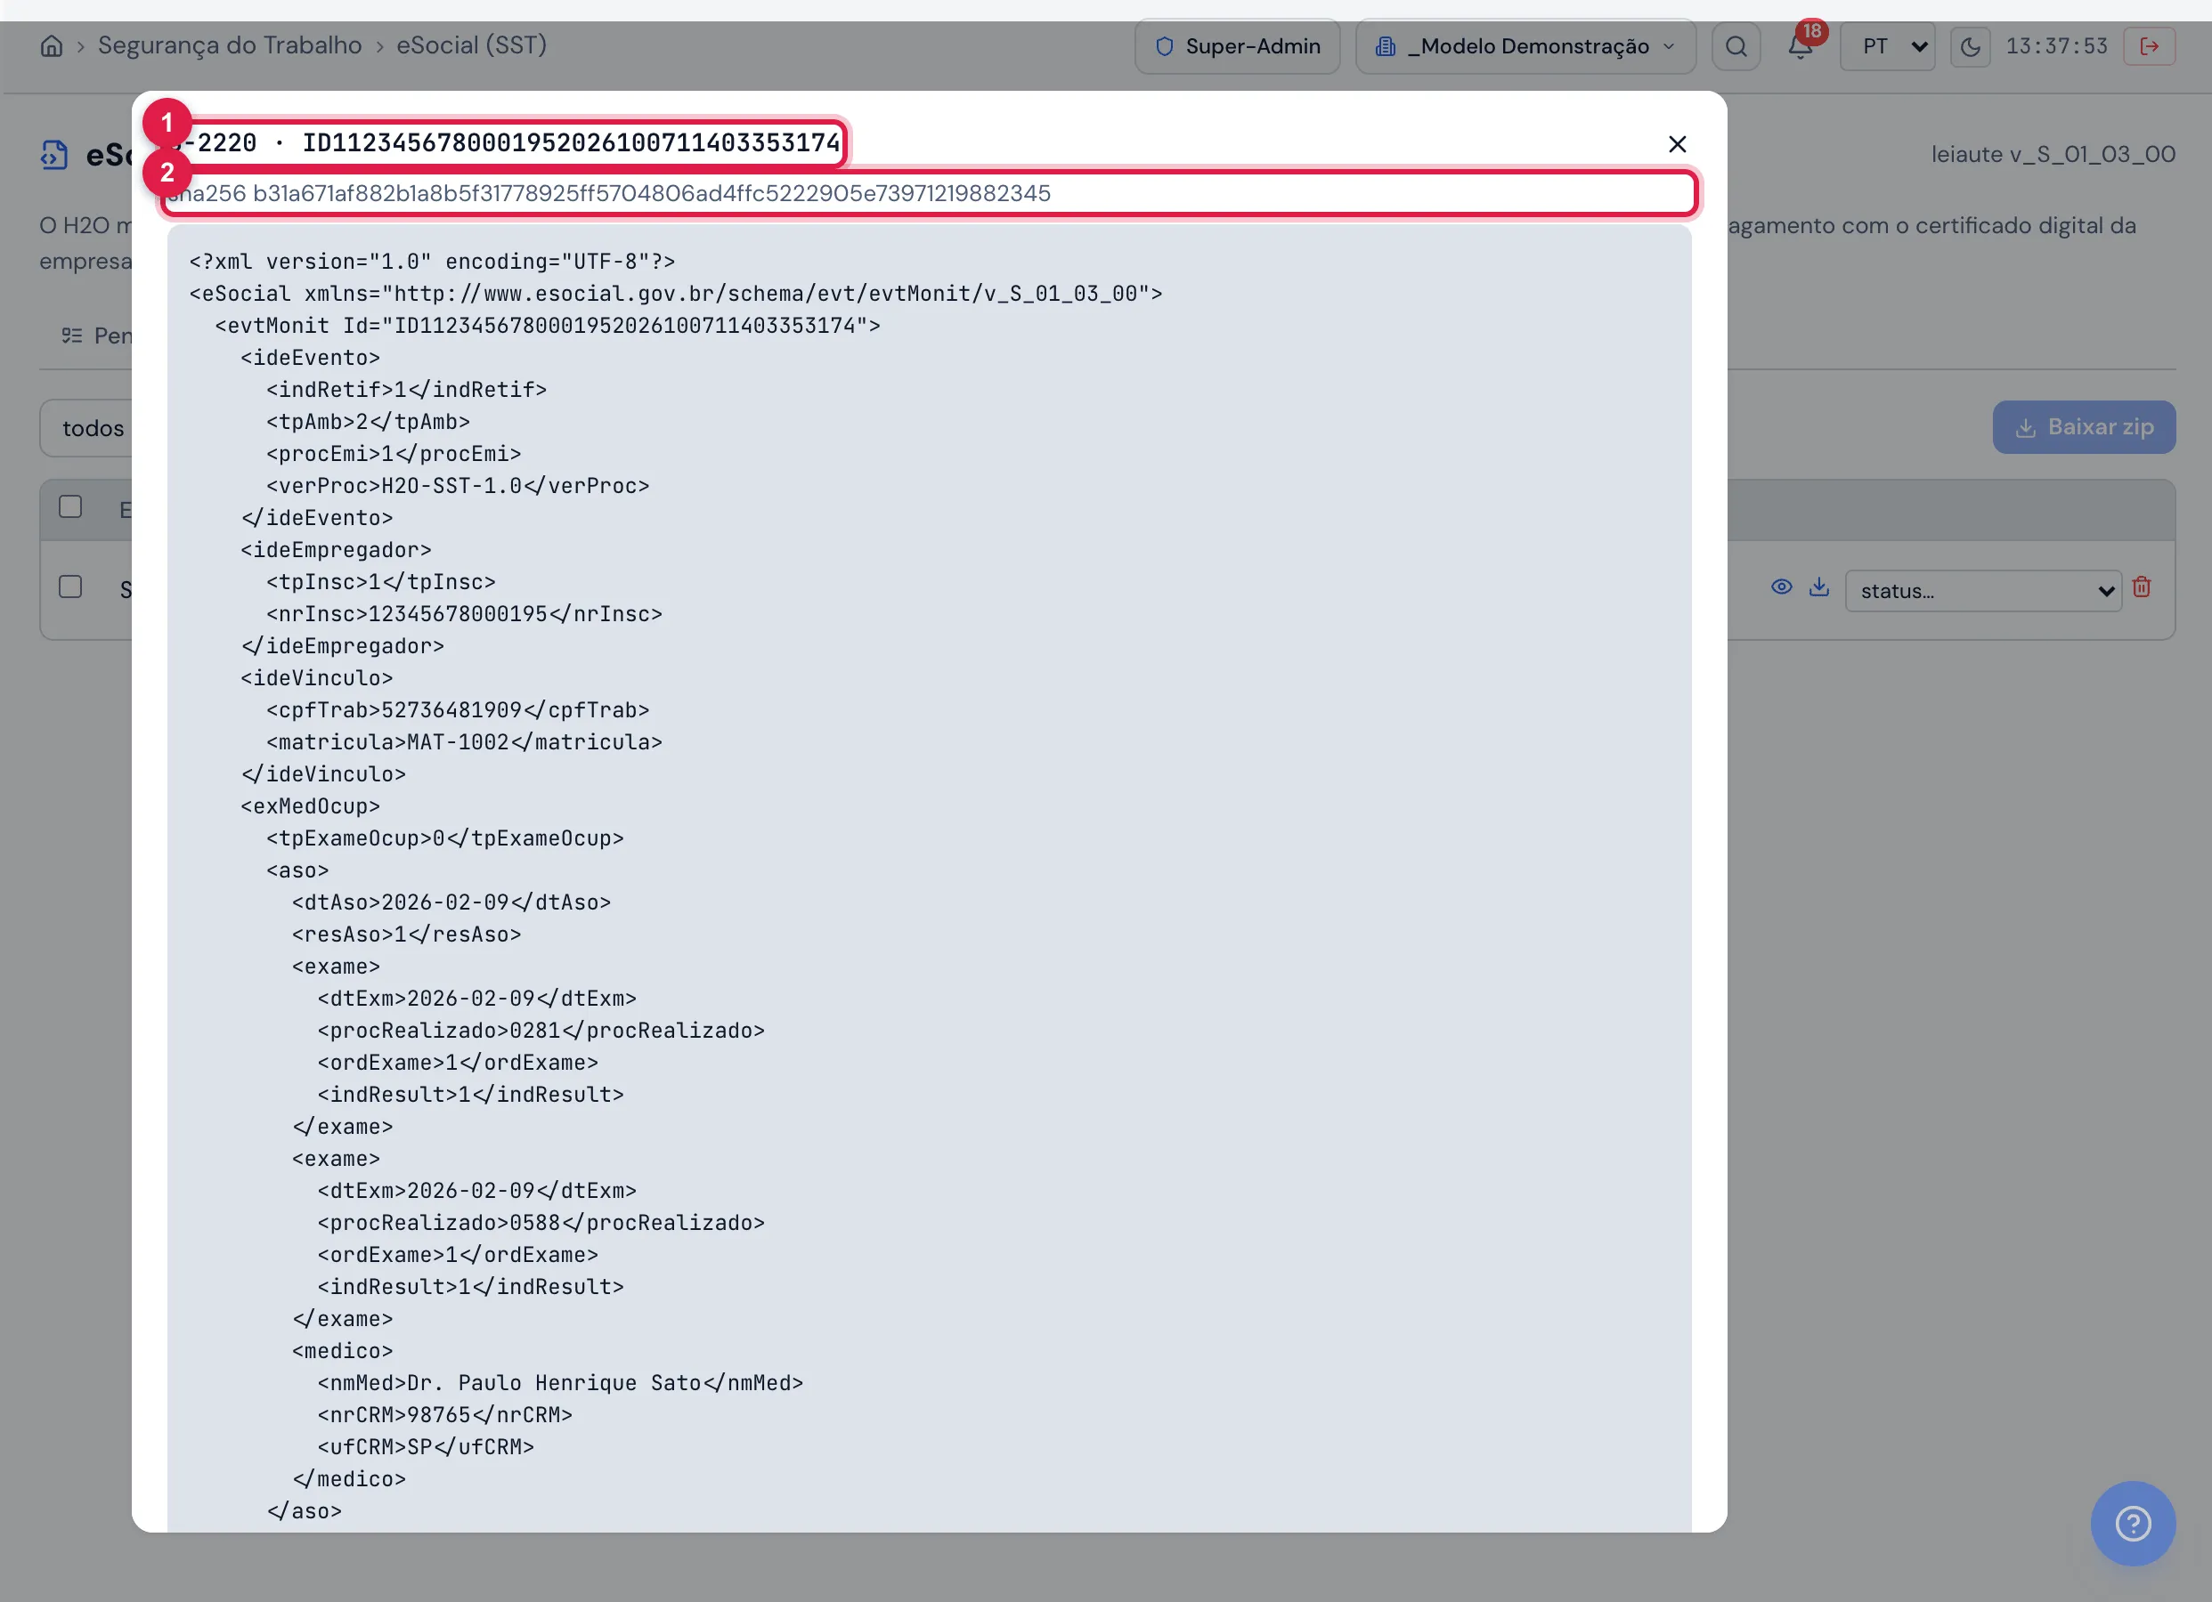Open the PT language dropdown
Screen dimensions: 2212x1602
1886,45
